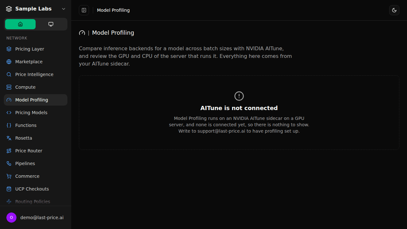This screenshot has width=407, height=229.
Task: Select the home tab in the sidebar switcher
Action: pos(20,24)
